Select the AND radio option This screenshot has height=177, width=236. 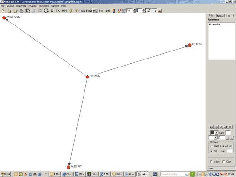coord(211,146)
